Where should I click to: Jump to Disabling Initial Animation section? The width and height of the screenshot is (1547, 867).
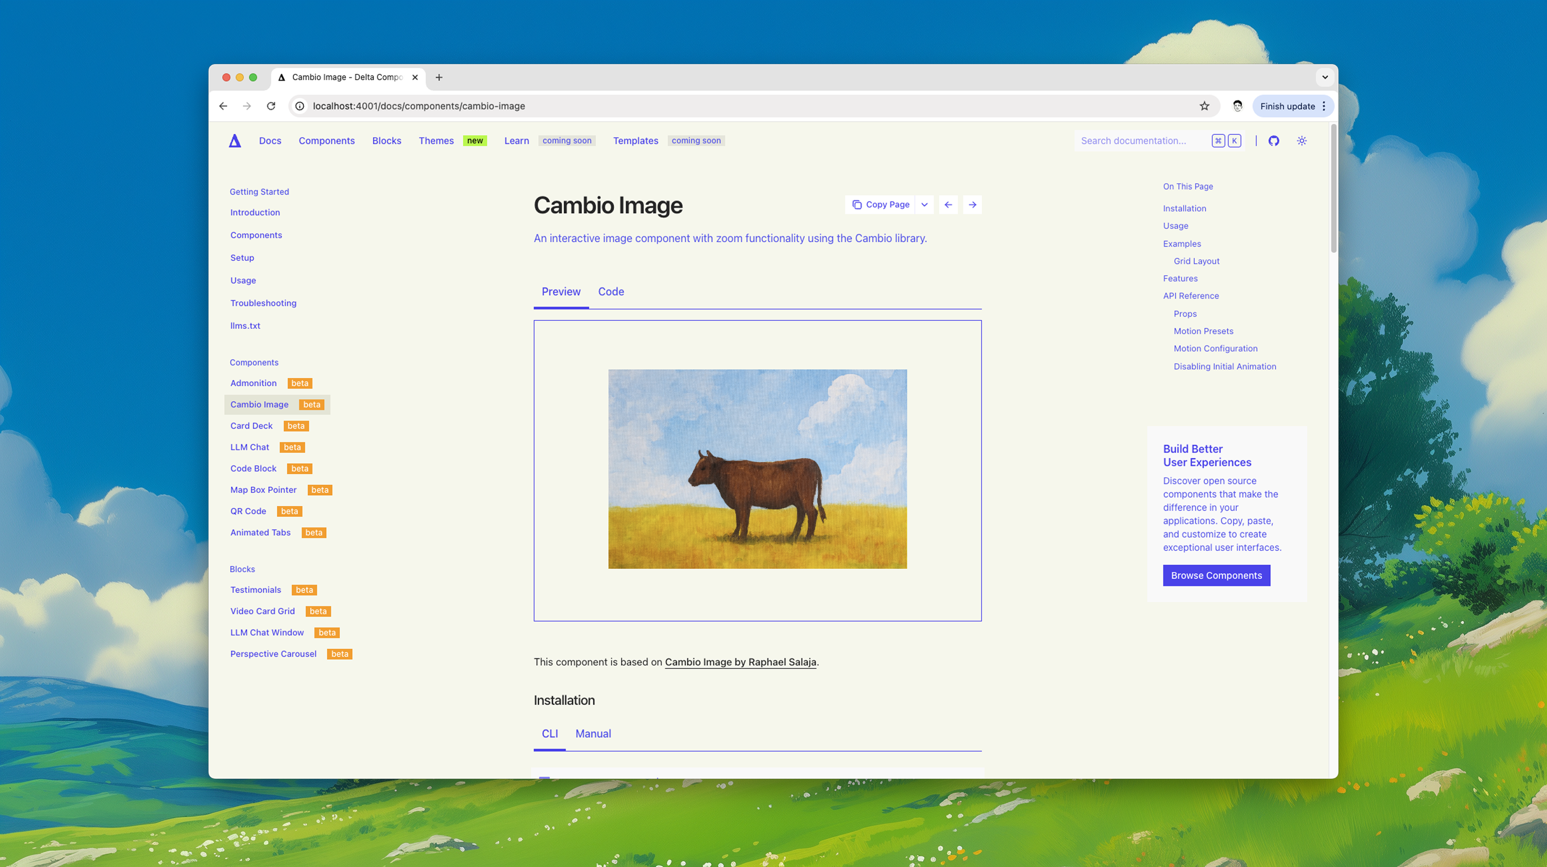coord(1225,367)
